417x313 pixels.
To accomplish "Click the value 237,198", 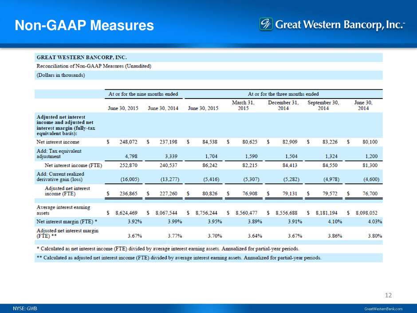I will tap(168, 142).
